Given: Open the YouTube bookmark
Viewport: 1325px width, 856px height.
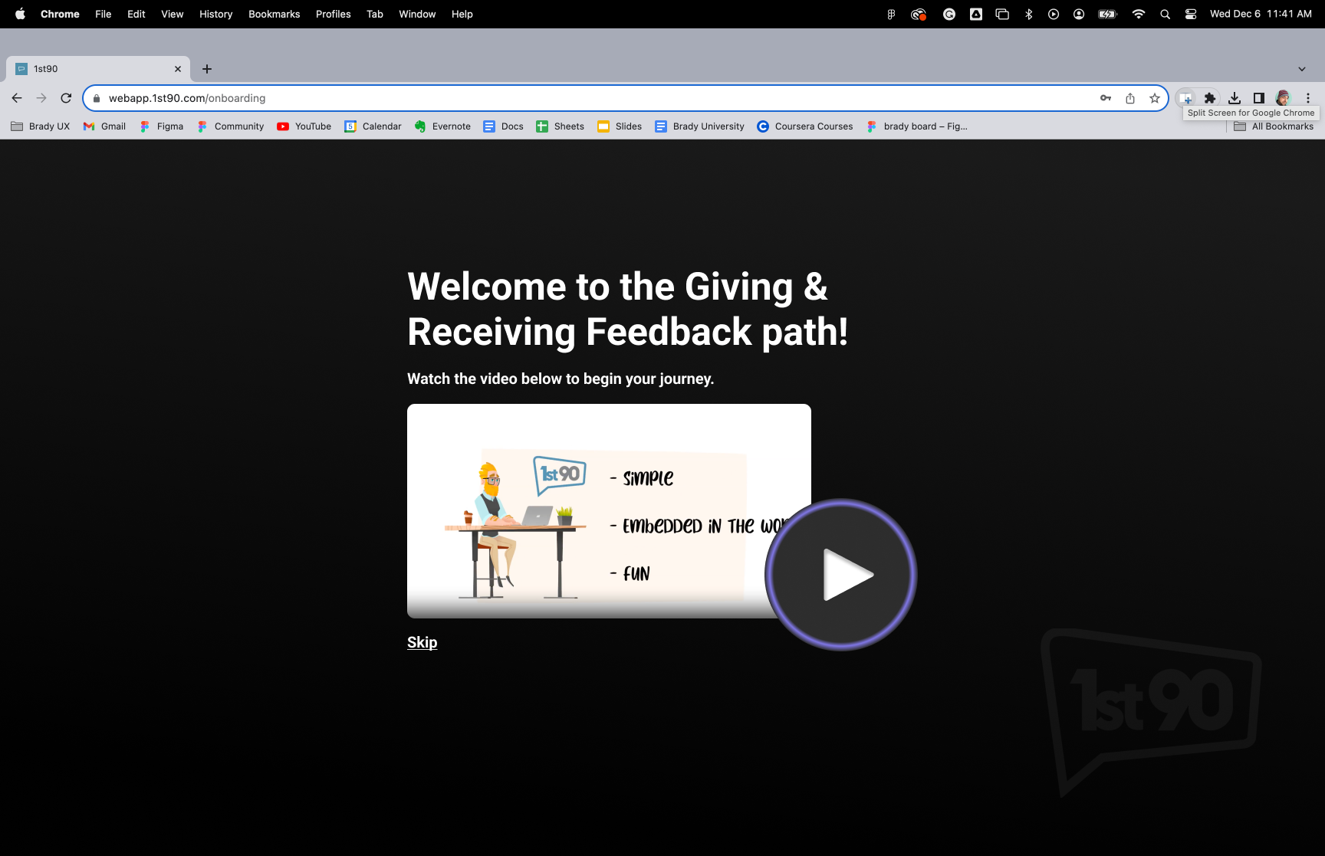Looking at the screenshot, I should coord(304,126).
